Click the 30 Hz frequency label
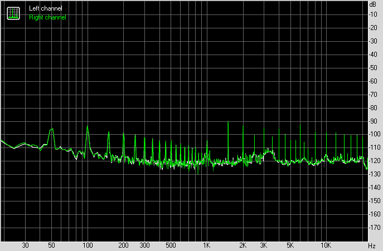383x251 pixels. pos(25,245)
